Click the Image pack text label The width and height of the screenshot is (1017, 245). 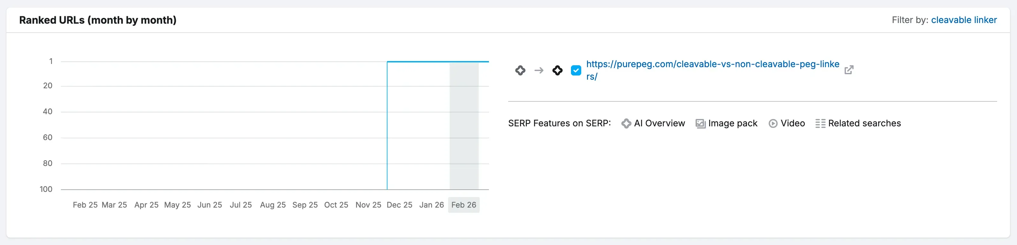(733, 123)
